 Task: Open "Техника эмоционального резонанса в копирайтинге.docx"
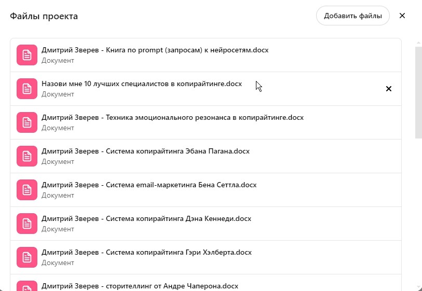click(172, 118)
